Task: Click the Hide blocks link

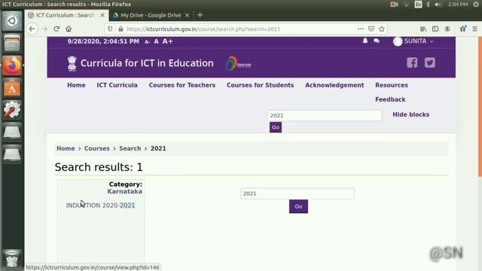Action: pyautogui.click(x=410, y=114)
